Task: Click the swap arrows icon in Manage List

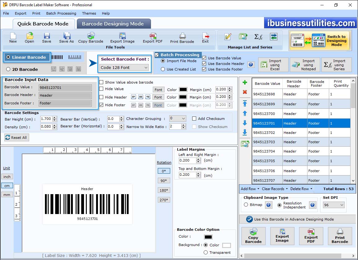Action: tap(273, 37)
